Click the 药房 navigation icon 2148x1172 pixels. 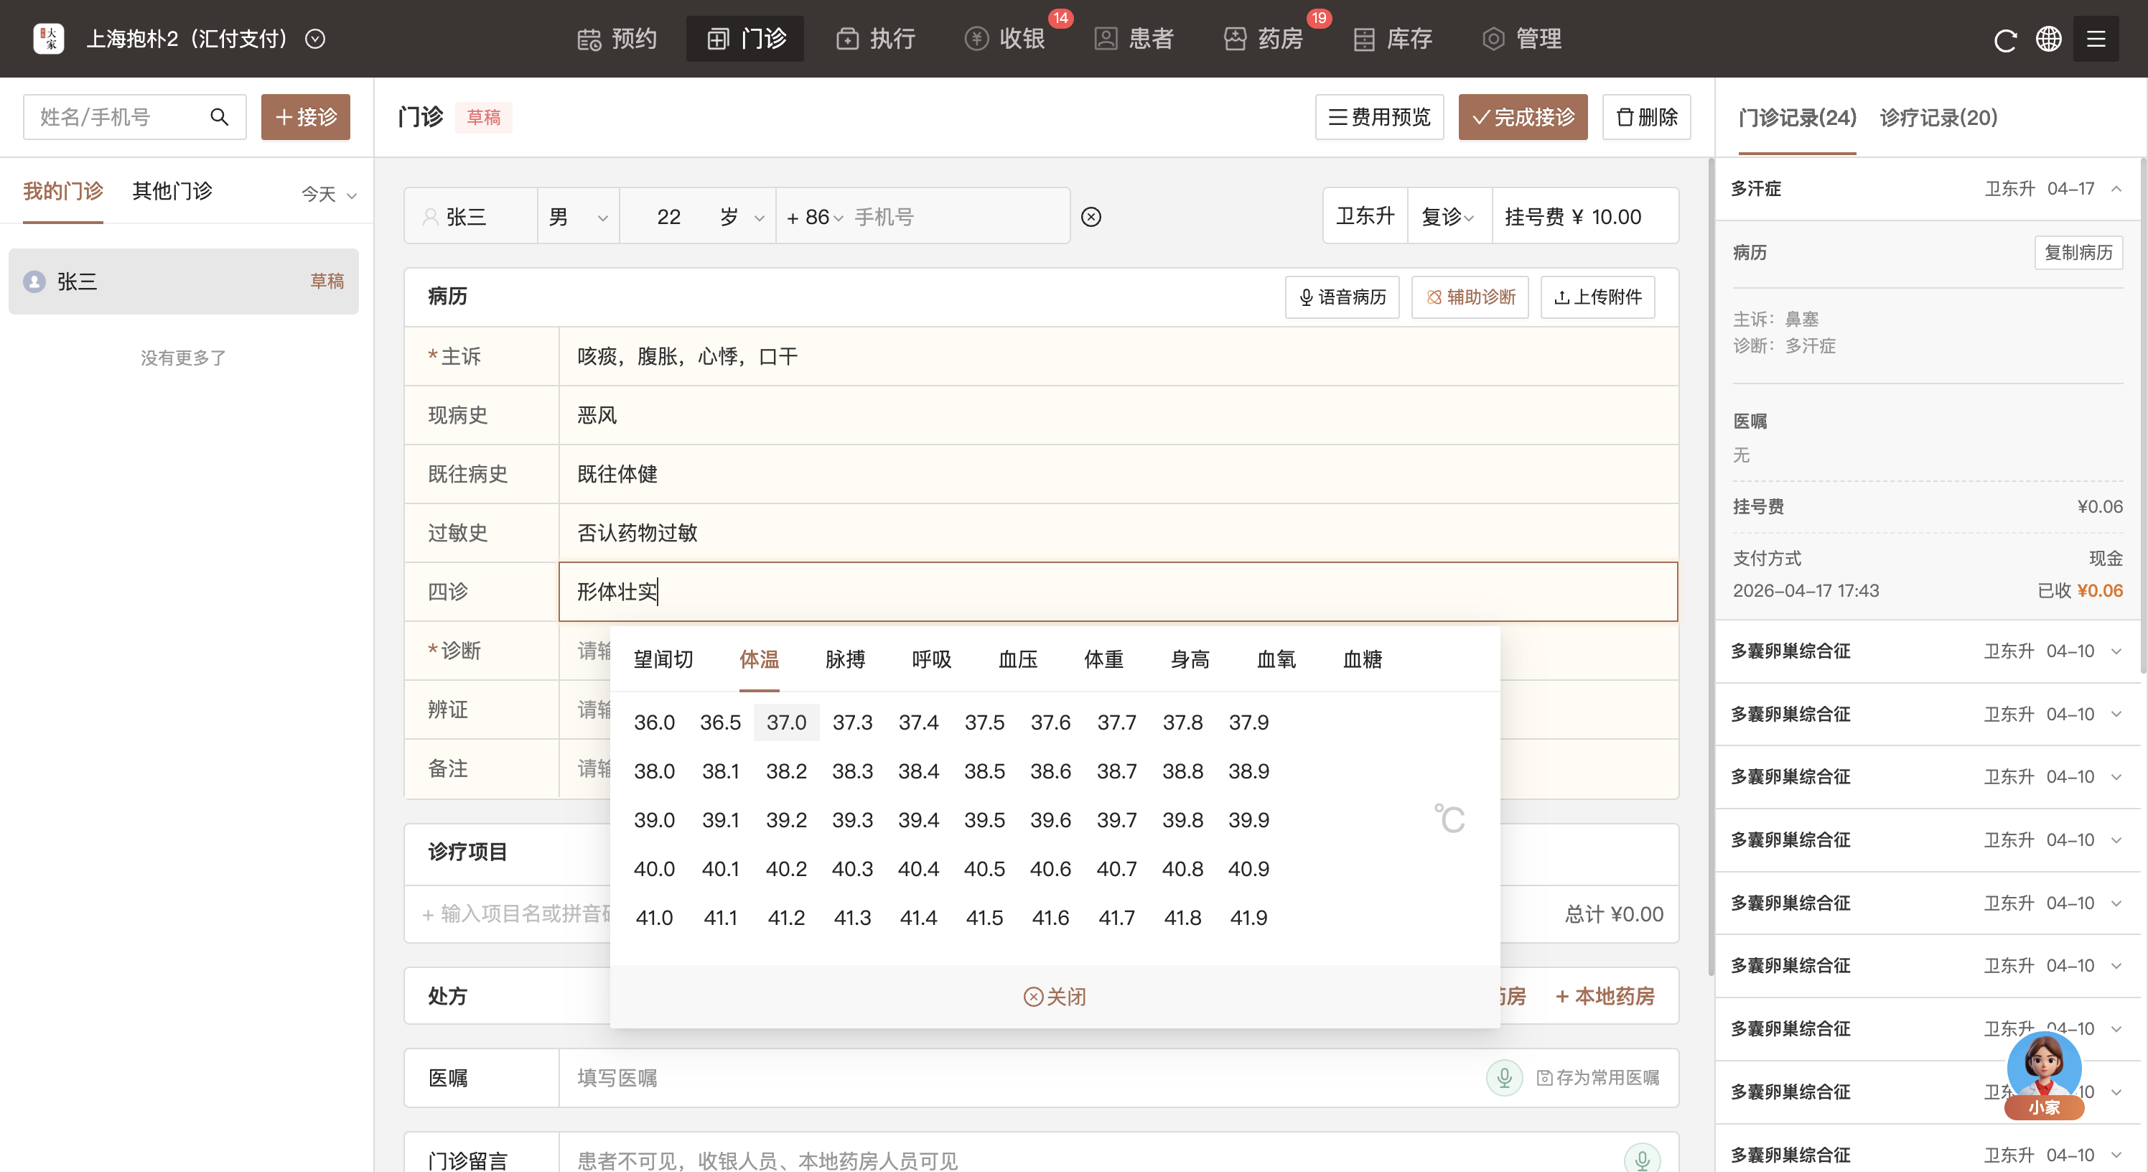pos(1234,39)
